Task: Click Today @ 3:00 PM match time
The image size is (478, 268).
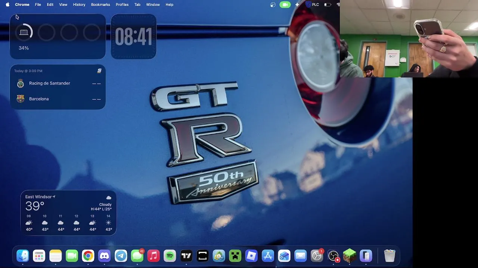Action: 28,71
